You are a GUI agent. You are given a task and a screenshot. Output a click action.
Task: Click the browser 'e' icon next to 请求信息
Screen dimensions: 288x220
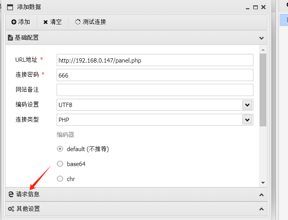click(x=11, y=194)
